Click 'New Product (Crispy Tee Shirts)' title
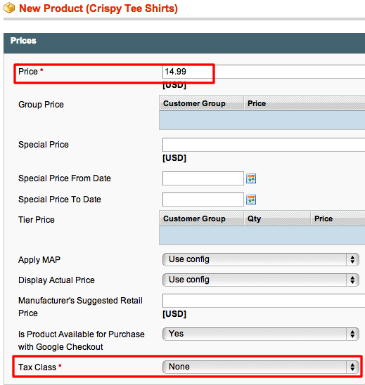 pyautogui.click(x=98, y=8)
